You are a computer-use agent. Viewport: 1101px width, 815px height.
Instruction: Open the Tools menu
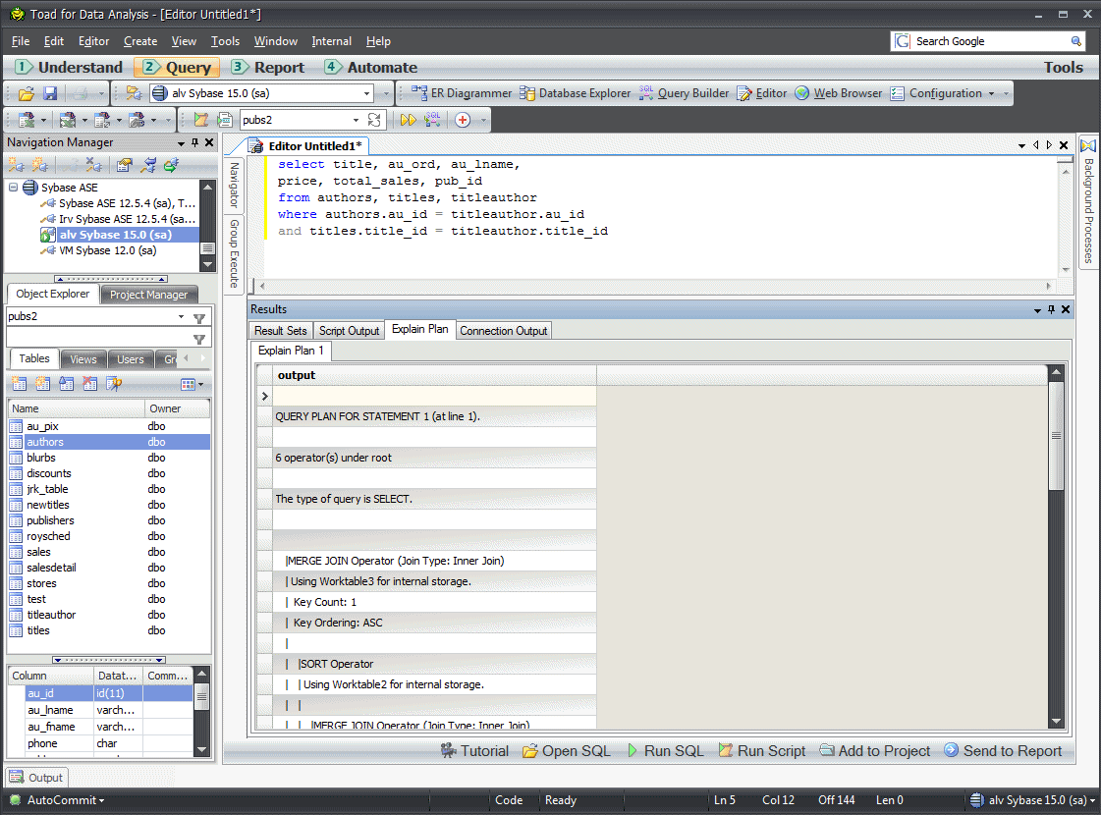coord(225,41)
